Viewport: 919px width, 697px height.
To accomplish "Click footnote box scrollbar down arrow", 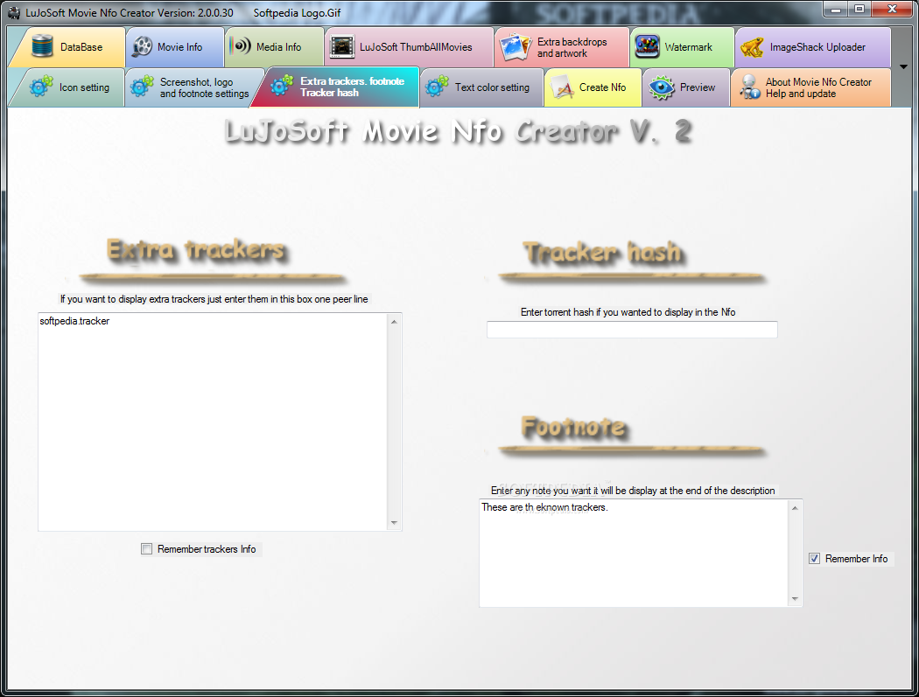I will coord(795,598).
